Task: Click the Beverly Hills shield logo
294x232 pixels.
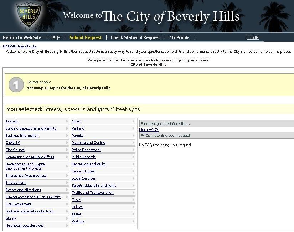Action: [29, 15]
